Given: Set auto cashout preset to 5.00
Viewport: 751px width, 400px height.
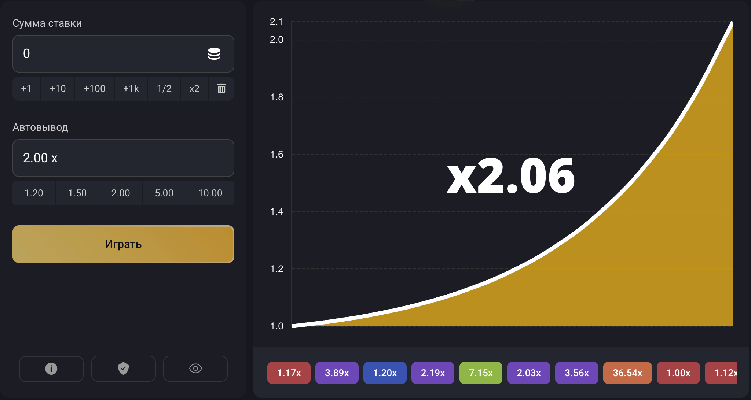Looking at the screenshot, I should (164, 193).
